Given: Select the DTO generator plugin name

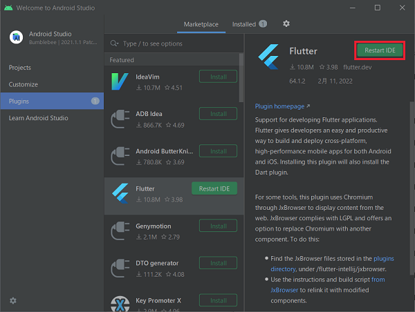Looking at the screenshot, I should tap(157, 264).
